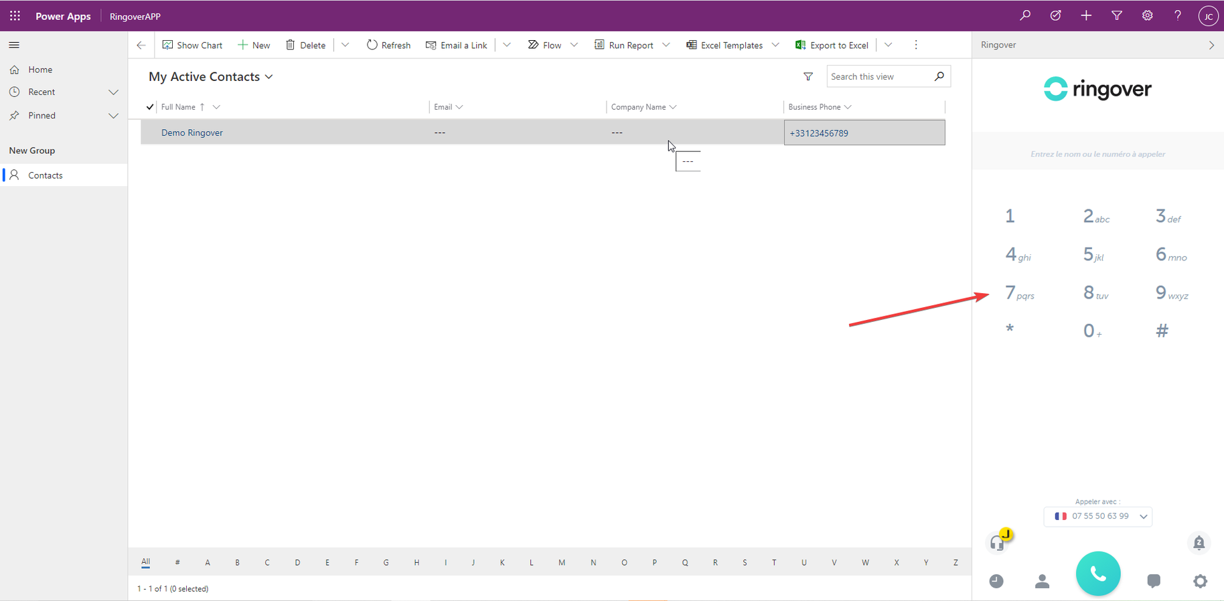Click Delete in command bar
Screen dimensions: 1224x601
(305, 45)
